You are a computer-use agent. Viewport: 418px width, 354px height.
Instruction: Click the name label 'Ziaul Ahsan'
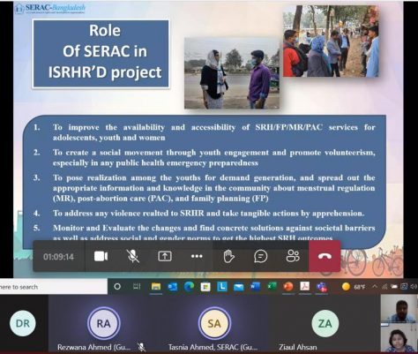coord(298,347)
